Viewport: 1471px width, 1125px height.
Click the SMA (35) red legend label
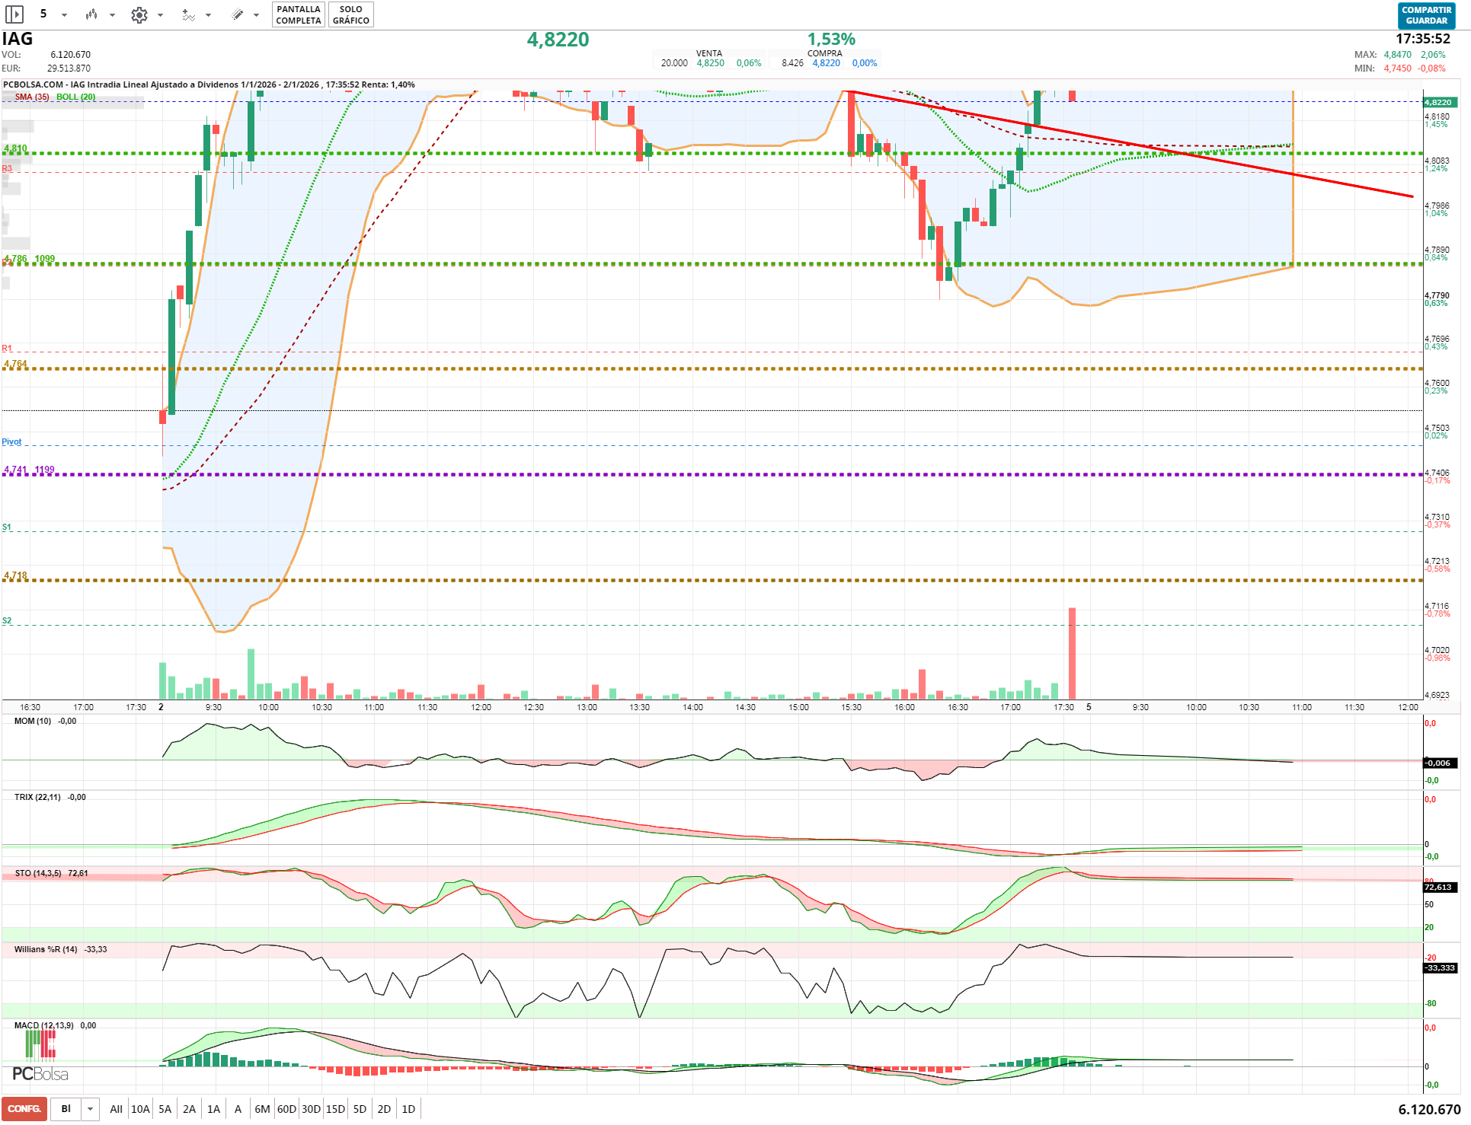pos(32,97)
